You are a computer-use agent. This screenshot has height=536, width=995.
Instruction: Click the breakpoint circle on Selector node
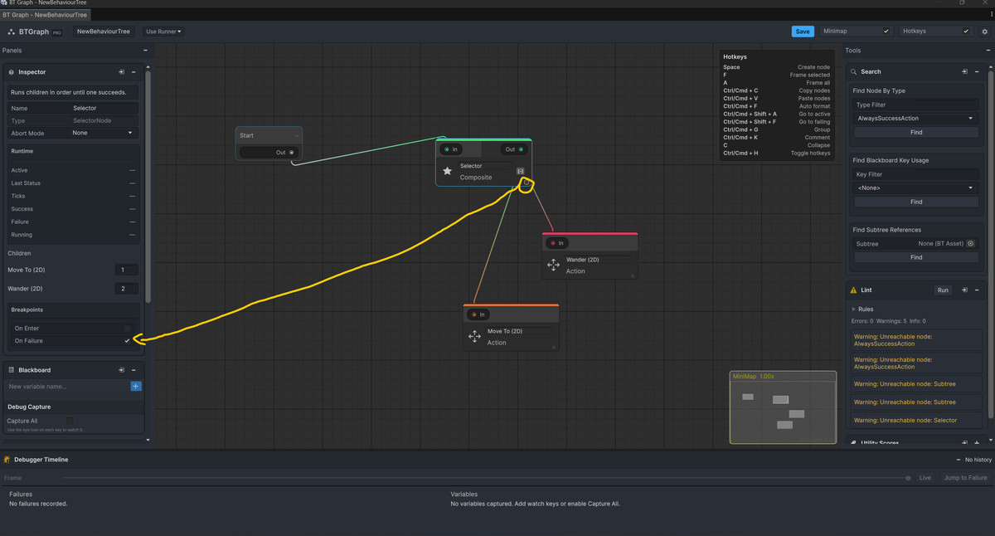[x=526, y=182]
